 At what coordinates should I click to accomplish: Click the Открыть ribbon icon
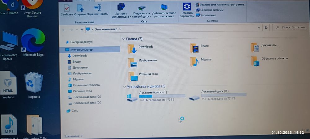(x=80, y=8)
